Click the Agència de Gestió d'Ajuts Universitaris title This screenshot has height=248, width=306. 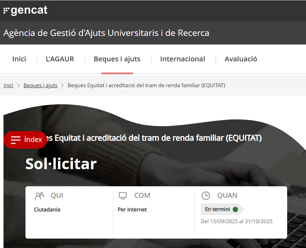point(106,33)
